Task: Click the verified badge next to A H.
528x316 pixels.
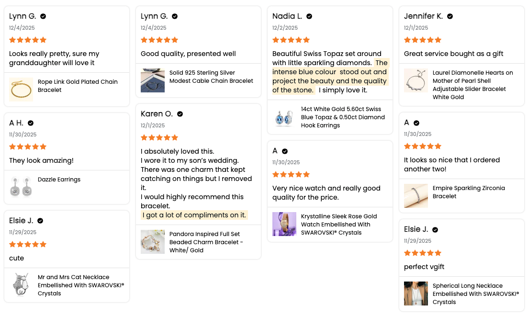Action: pyautogui.click(x=31, y=123)
